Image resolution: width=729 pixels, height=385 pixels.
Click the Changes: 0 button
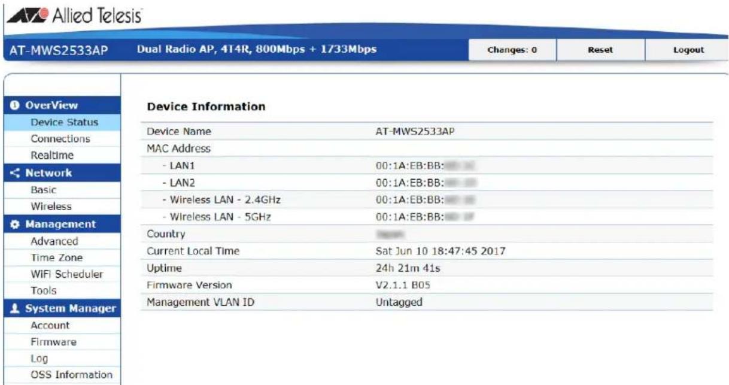tap(512, 50)
